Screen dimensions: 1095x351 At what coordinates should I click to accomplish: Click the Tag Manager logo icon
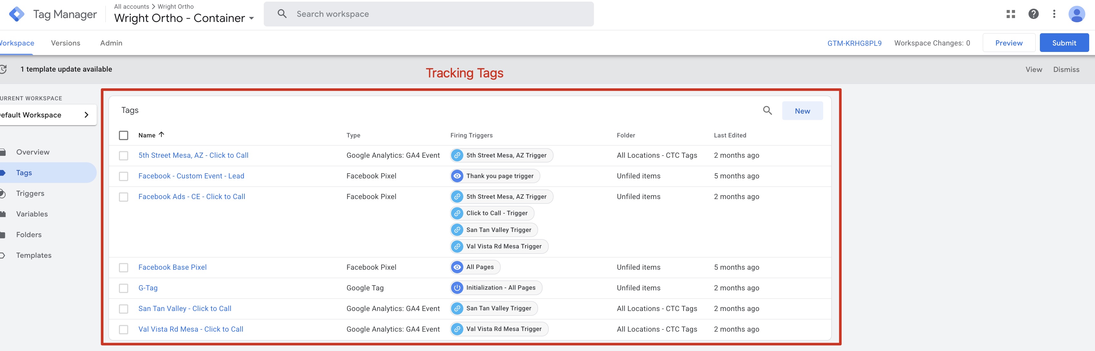click(16, 14)
